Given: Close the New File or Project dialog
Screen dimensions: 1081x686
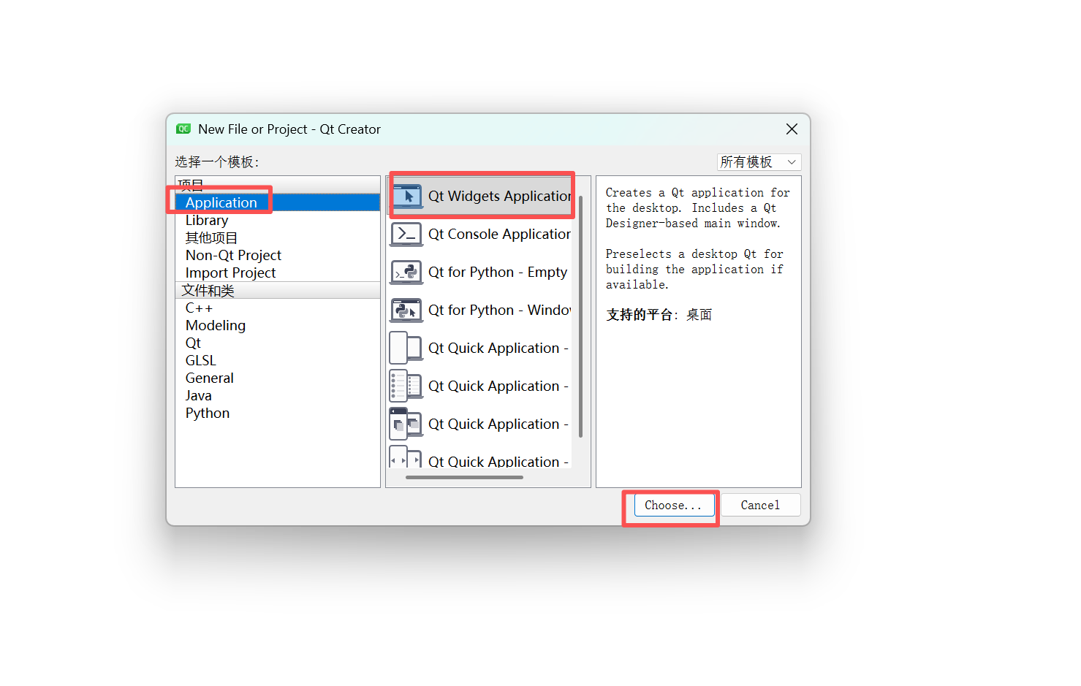Looking at the screenshot, I should (x=792, y=129).
